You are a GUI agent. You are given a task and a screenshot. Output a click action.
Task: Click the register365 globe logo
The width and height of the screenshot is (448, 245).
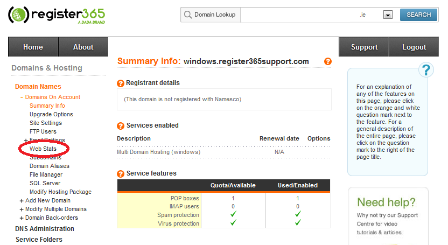coord(18,15)
